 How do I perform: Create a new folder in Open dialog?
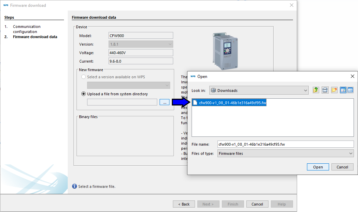(334, 90)
